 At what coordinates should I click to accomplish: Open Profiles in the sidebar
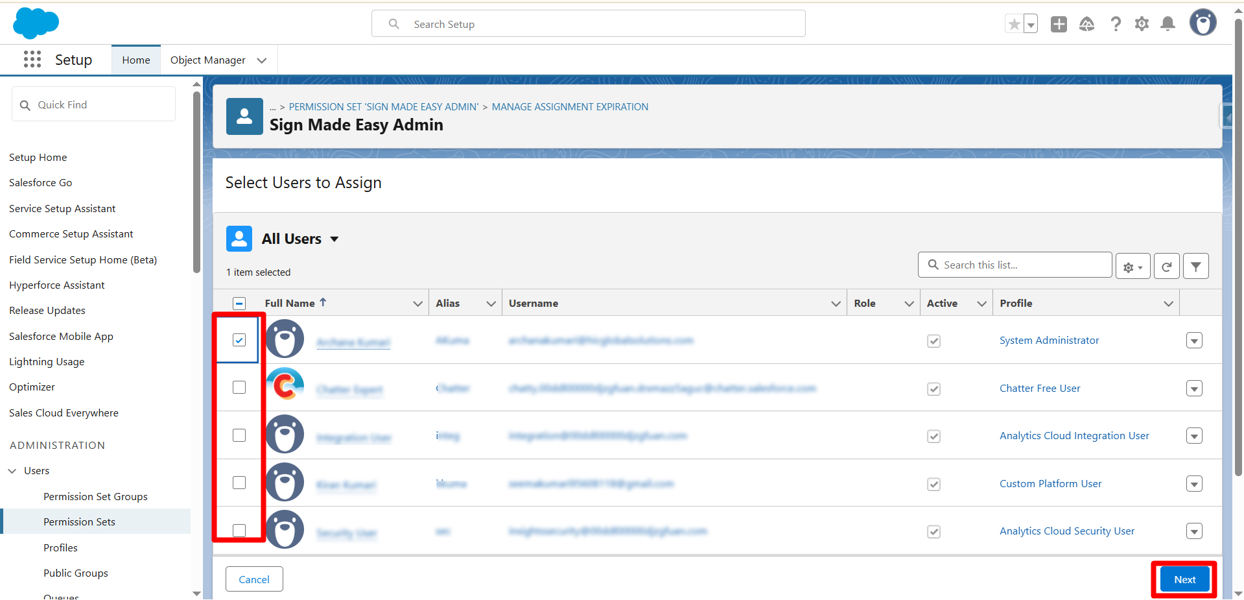[60, 547]
